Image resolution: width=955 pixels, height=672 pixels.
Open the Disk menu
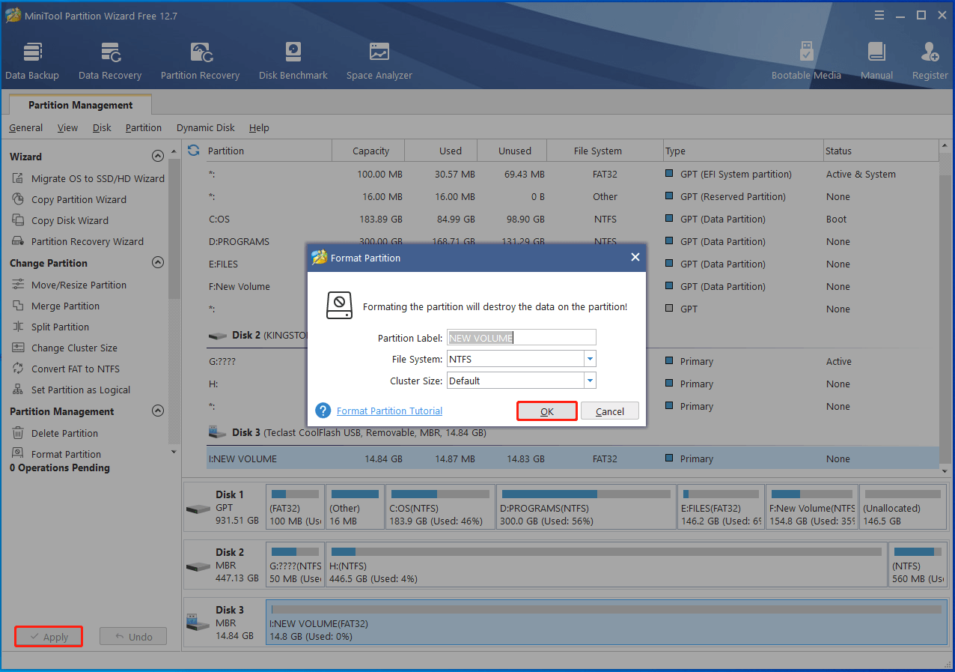coord(102,128)
